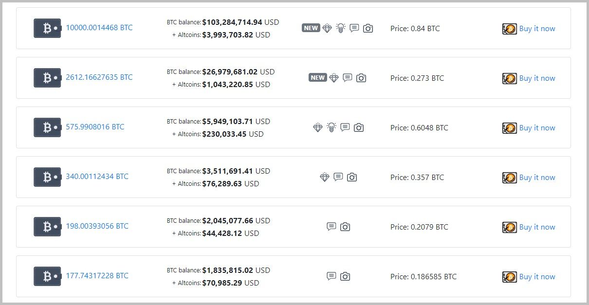Click the diamond icon on the 10000.0014468 BTC row

[x=327, y=28]
